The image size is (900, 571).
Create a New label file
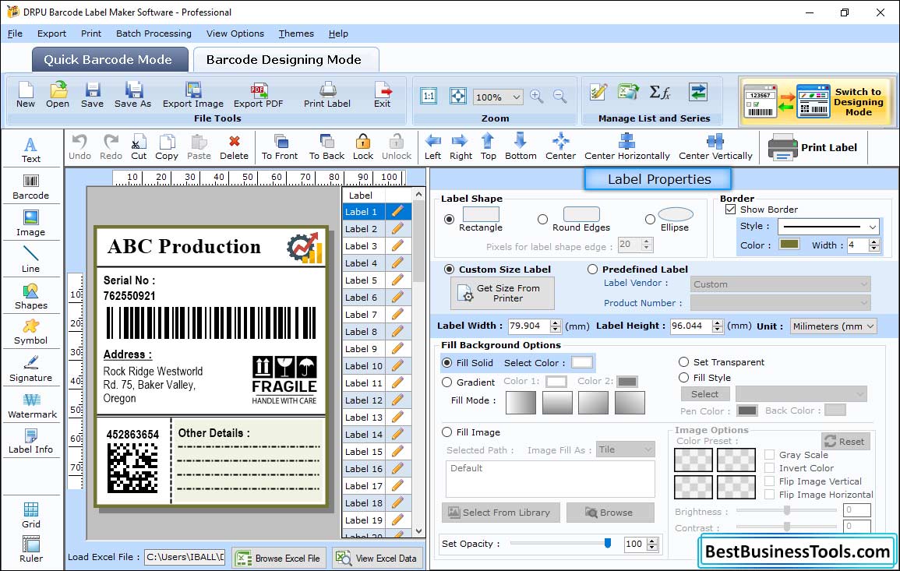[x=25, y=95]
